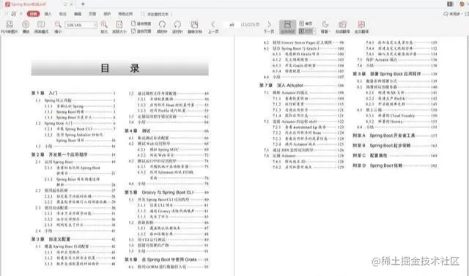The height and width of the screenshot is (276, 469).
Task: Click the 目录 heading banner
Action: 119,68
